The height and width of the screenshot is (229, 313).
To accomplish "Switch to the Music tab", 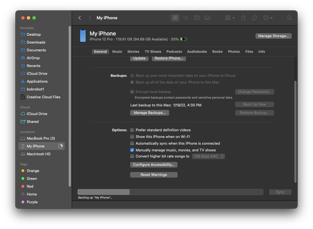I will 117,52.
